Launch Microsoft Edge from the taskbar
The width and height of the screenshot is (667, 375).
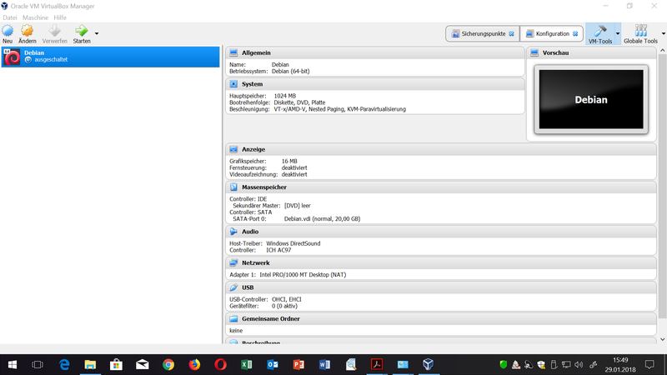(64, 364)
